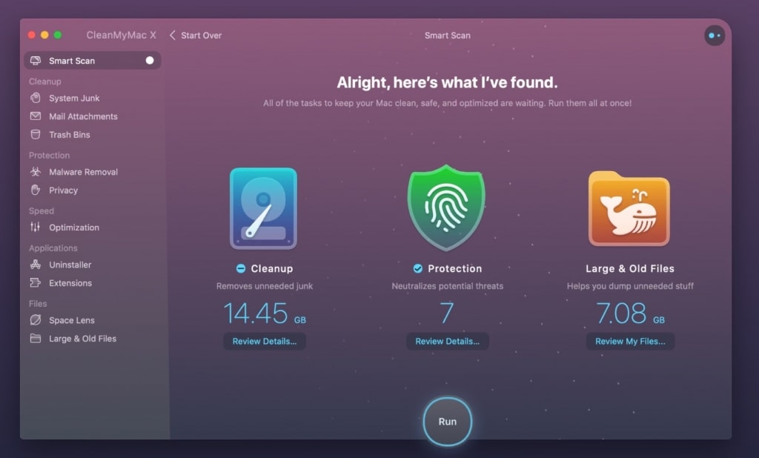This screenshot has height=458, width=759.
Task: Click "Helps you dump unneeded stuff" text
Action: pos(630,286)
